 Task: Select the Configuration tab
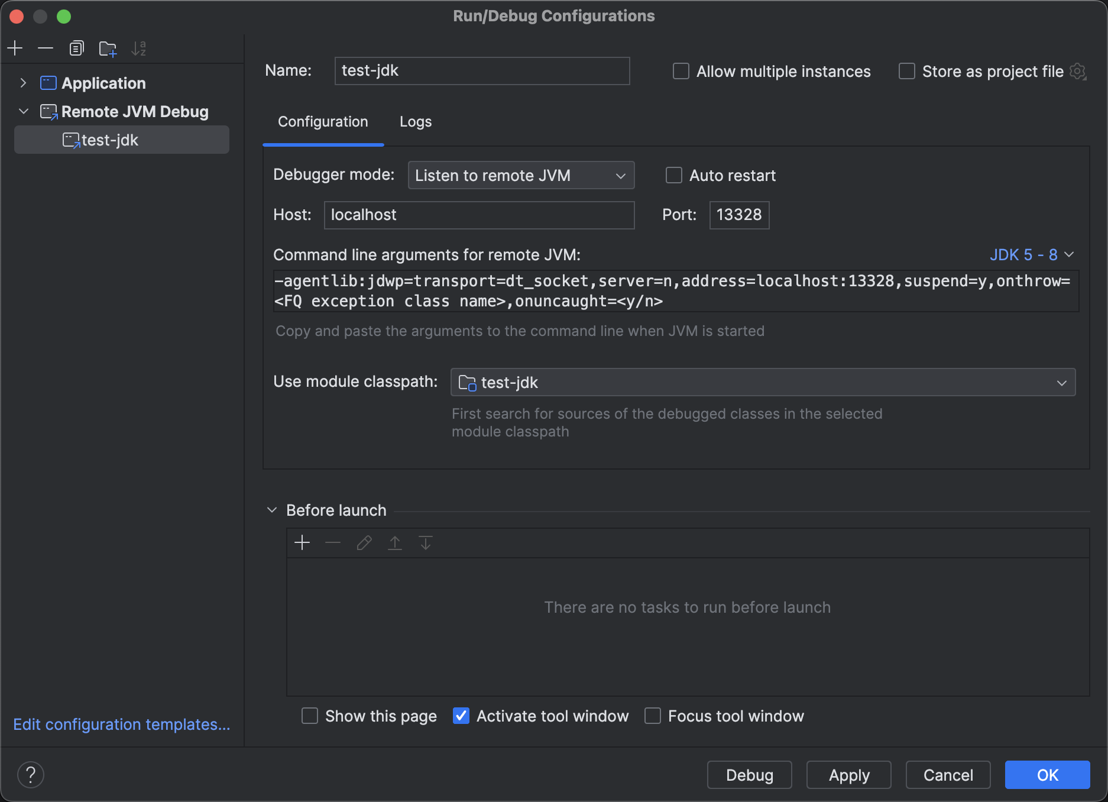click(323, 122)
